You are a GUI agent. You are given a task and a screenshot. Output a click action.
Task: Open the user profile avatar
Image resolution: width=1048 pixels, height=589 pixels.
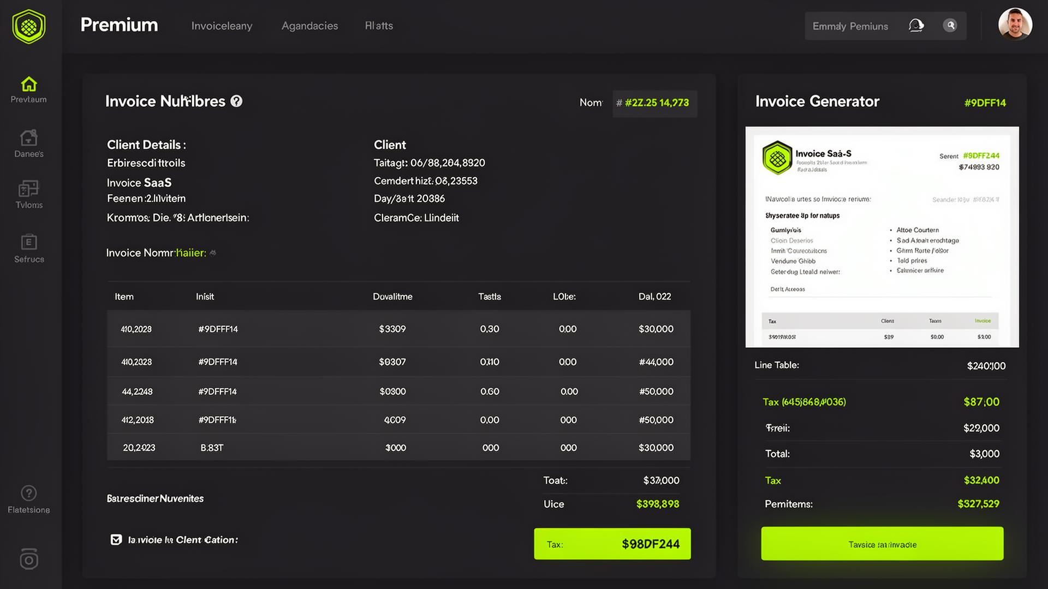pyautogui.click(x=1015, y=25)
